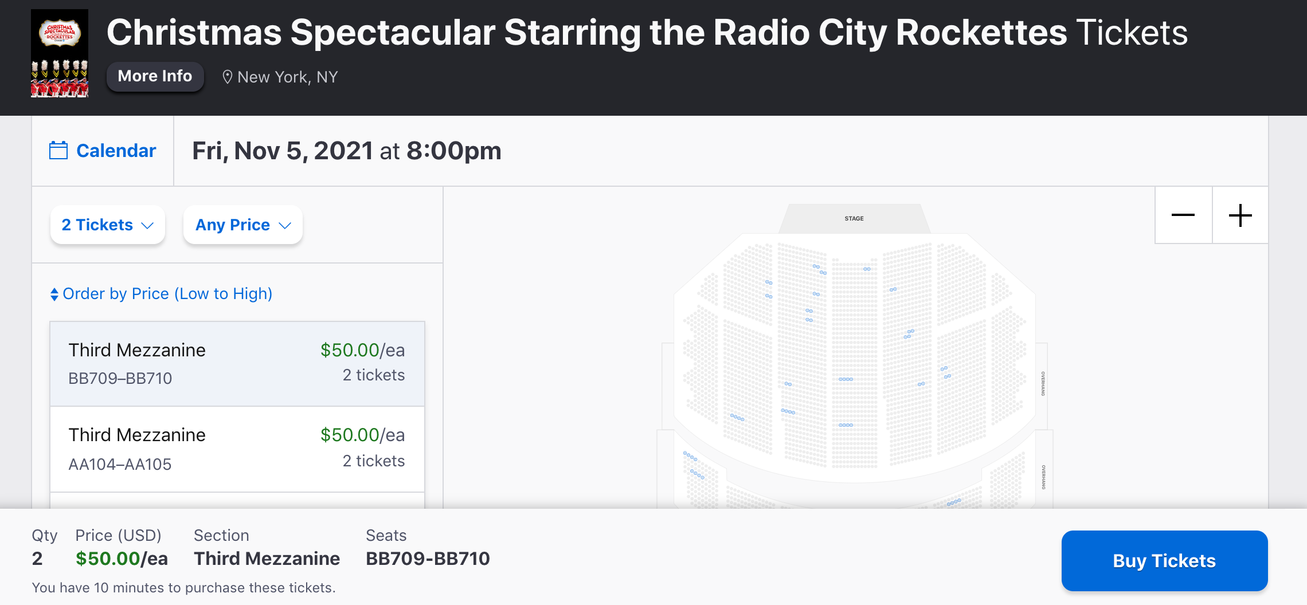Open the More Info button
The height and width of the screenshot is (605, 1307).
click(155, 76)
